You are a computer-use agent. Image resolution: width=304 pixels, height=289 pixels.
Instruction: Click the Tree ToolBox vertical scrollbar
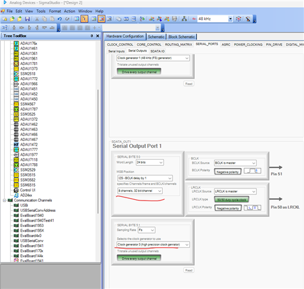click(x=98, y=152)
